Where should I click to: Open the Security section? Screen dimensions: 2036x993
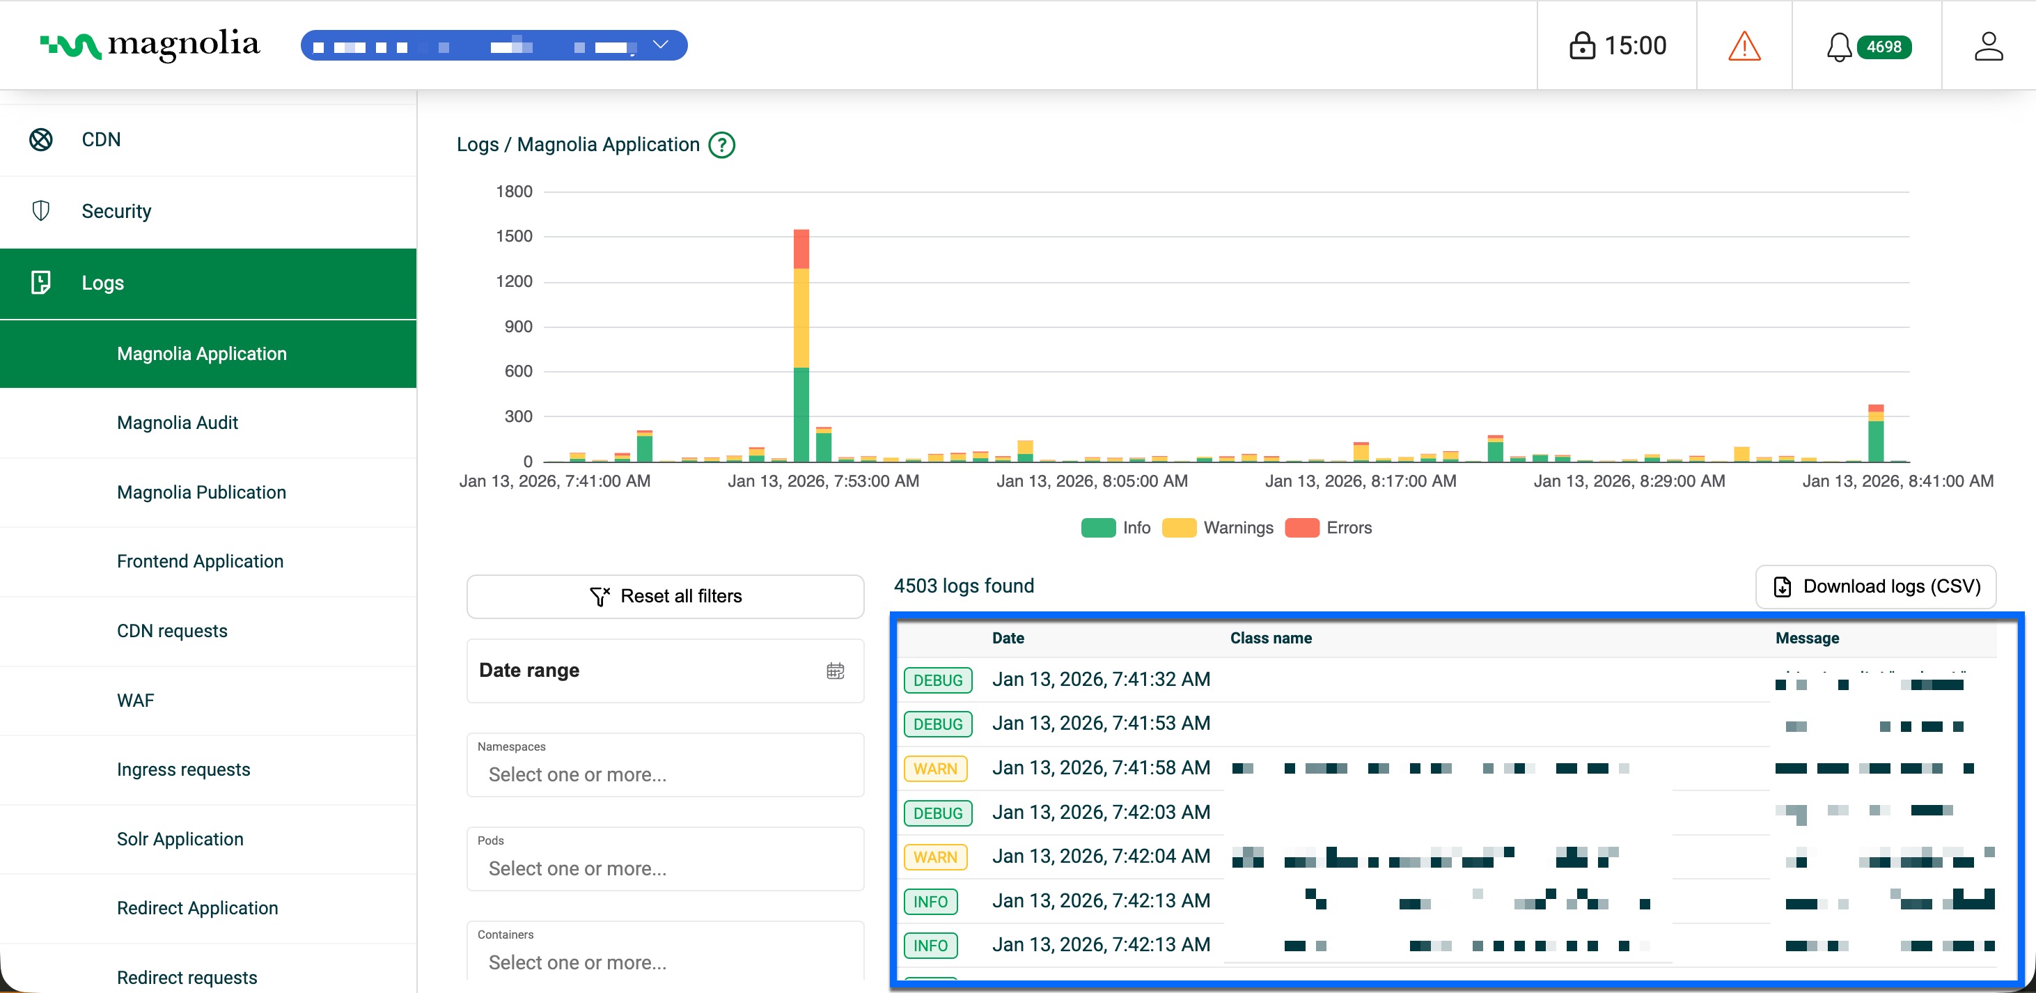coord(208,211)
